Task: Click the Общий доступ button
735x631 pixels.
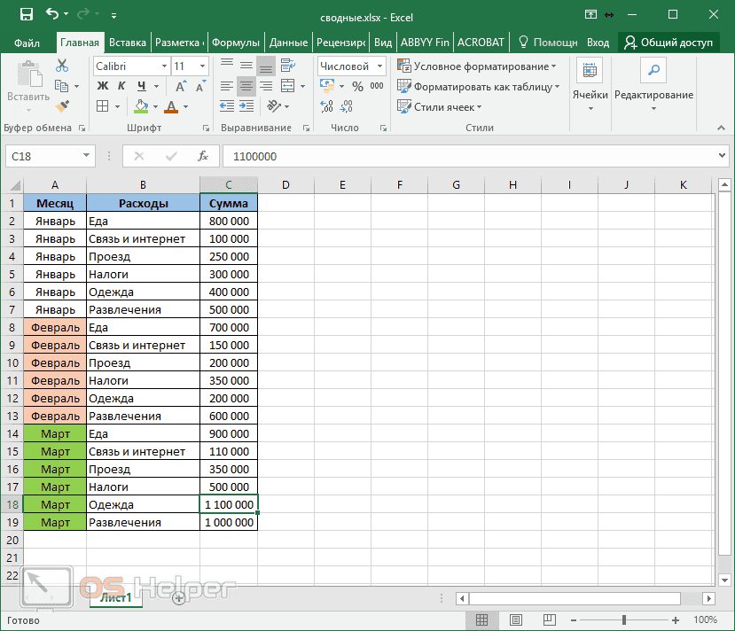Action: (x=666, y=42)
